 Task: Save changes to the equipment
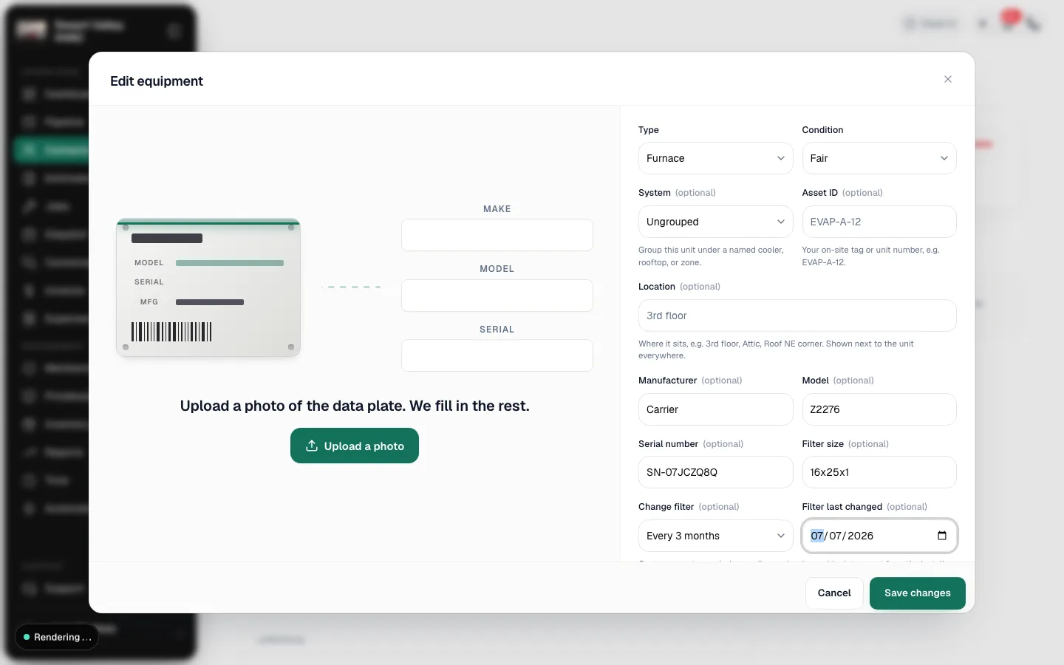[918, 593]
